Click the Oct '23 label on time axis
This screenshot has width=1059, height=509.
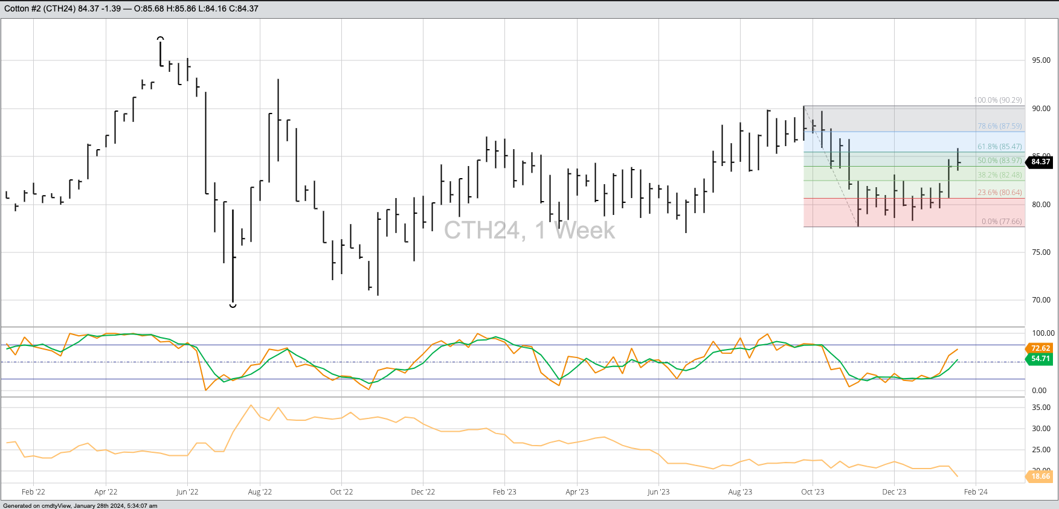click(813, 492)
